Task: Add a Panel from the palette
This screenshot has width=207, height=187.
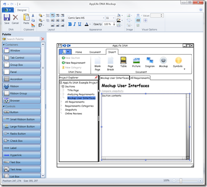Action: (x=22, y=72)
